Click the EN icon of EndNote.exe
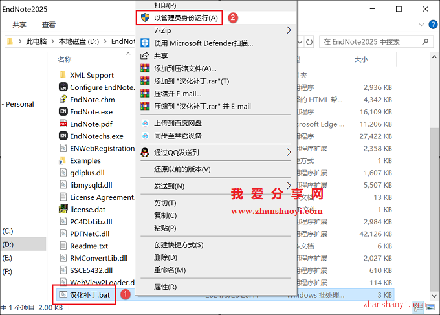Image resolution: width=440 pixels, height=315 pixels. (63, 111)
